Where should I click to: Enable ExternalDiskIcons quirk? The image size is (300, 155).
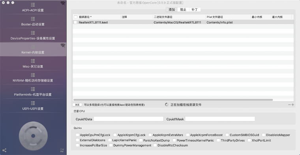(x=77, y=140)
